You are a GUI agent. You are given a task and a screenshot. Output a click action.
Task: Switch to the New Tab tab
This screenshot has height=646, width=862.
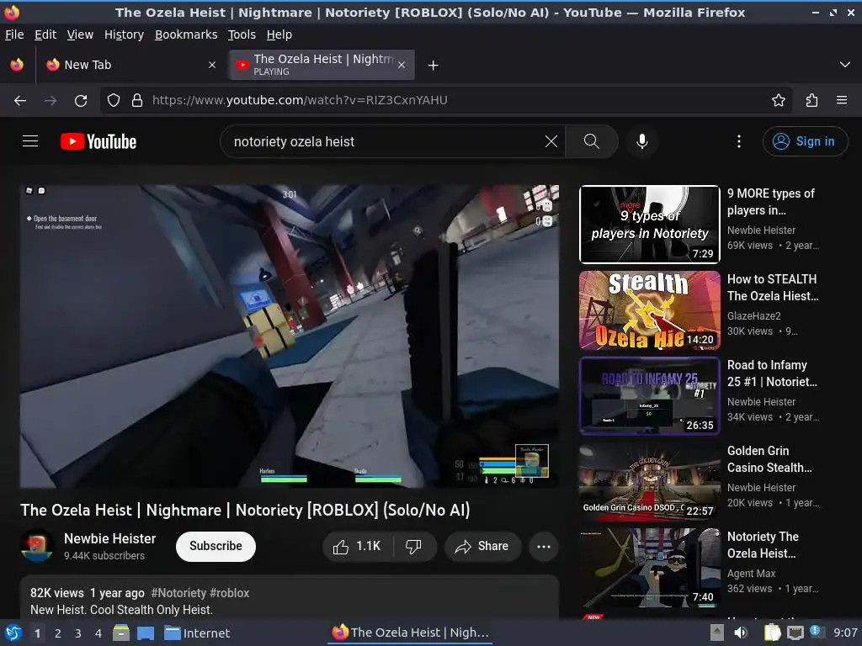[x=130, y=65]
